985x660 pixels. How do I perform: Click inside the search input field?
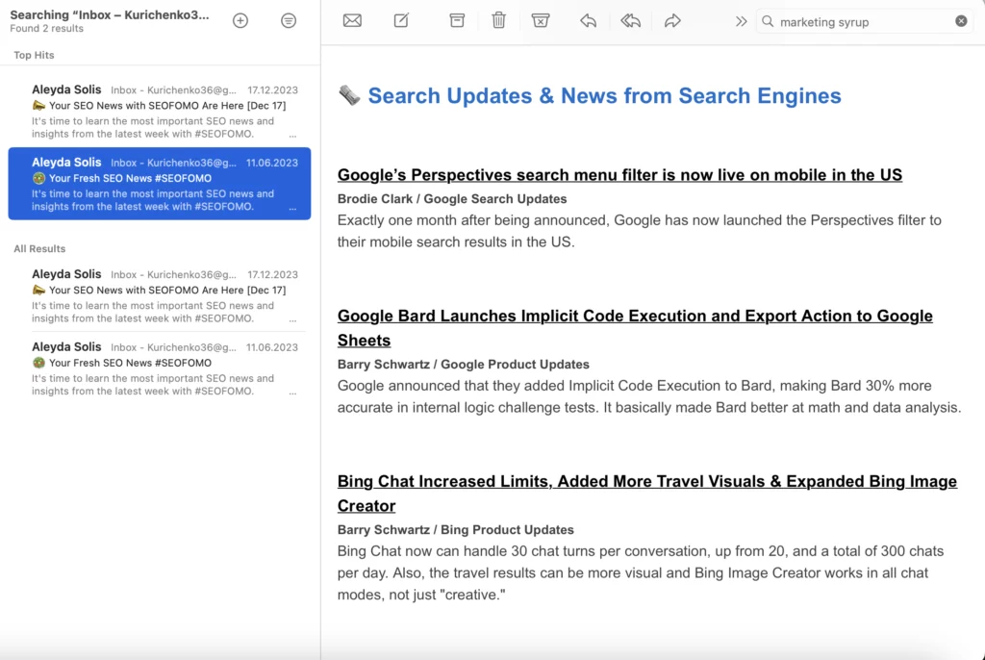846,21
